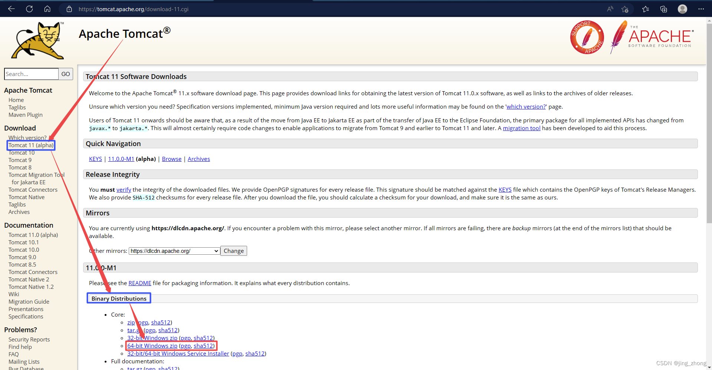Open Which version? sidebar link
This screenshot has width=712, height=370.
coord(27,138)
